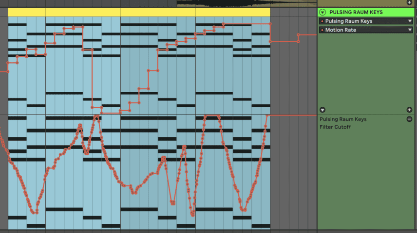Click the red automation indicator beside Motion Rate
The width and height of the screenshot is (417, 233).
click(x=322, y=30)
